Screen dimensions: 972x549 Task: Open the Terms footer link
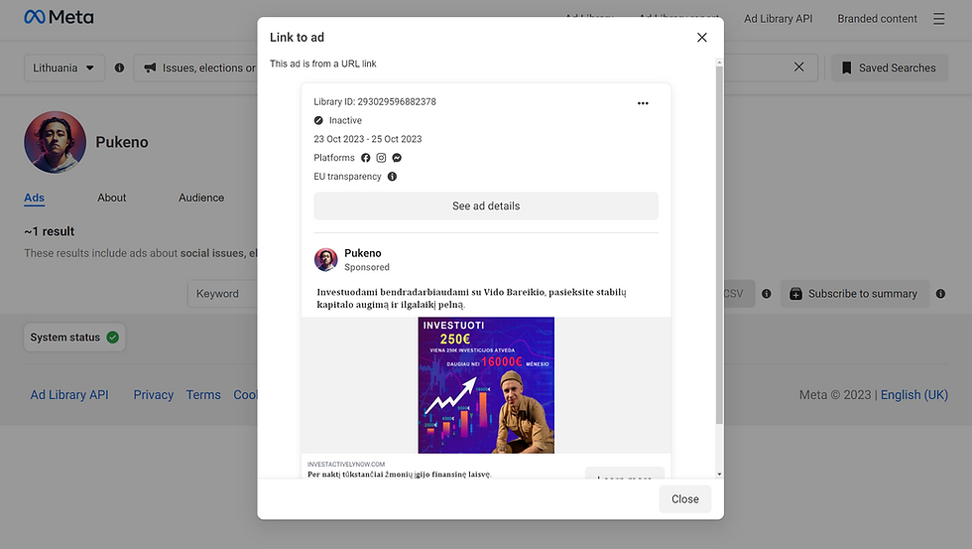click(x=203, y=394)
